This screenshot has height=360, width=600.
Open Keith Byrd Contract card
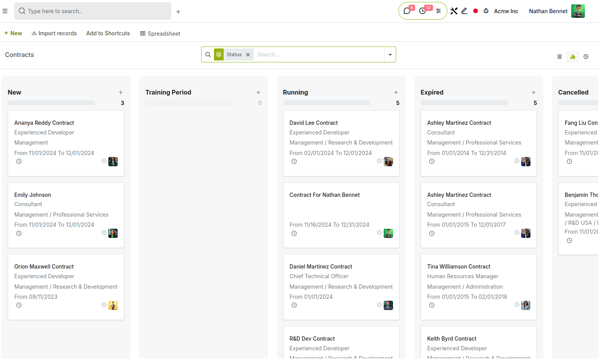coord(479,343)
